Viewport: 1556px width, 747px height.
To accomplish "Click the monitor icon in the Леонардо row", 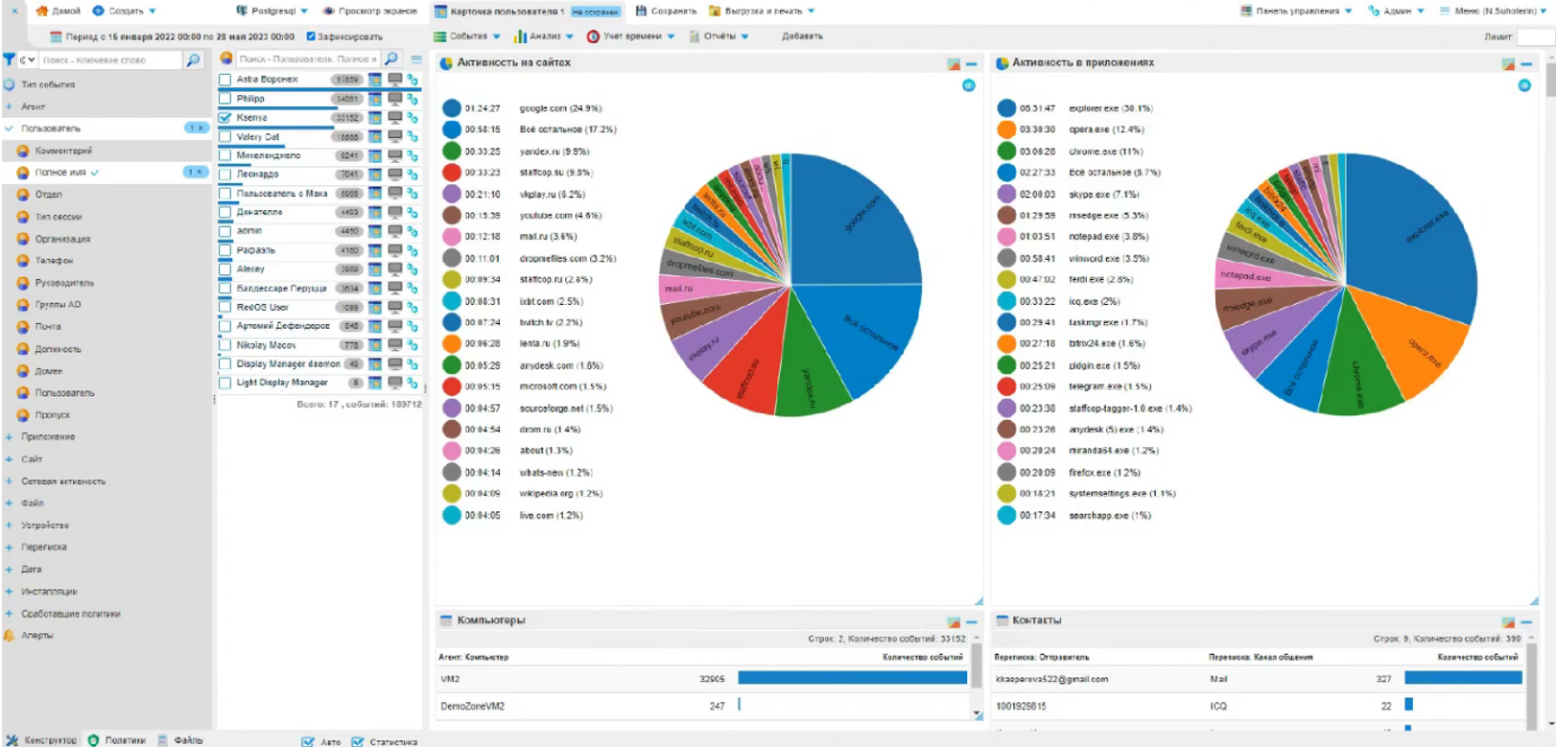I will tap(394, 174).
